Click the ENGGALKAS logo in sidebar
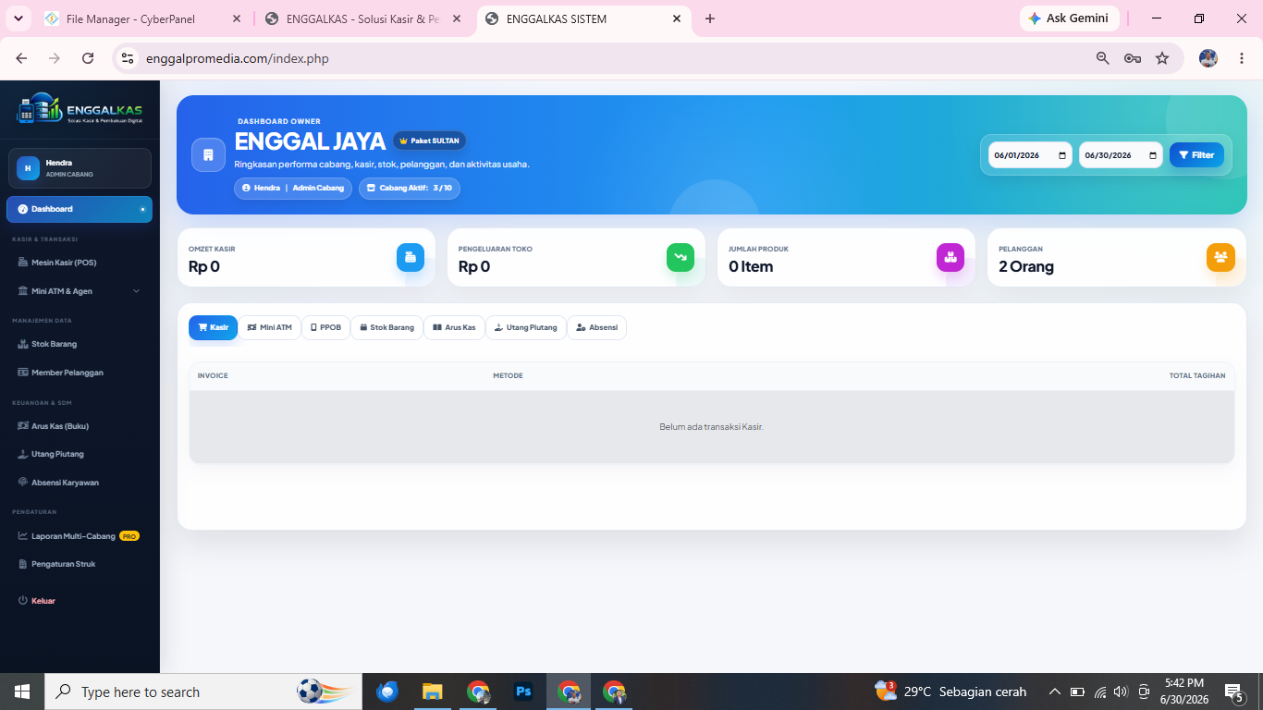The height and width of the screenshot is (710, 1263). 80,108
